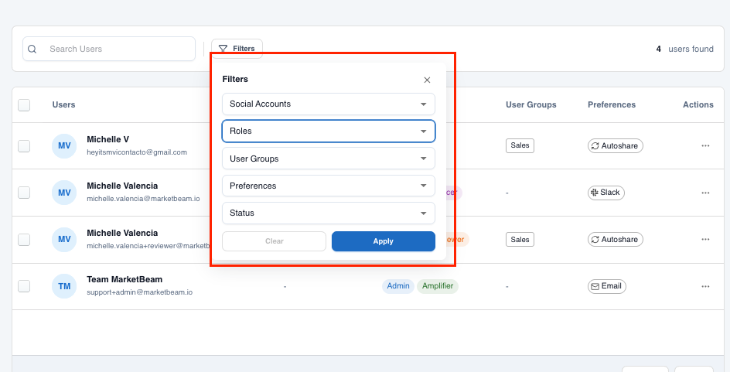Click the Actions column header
This screenshot has width=730, height=372.
tap(698, 104)
